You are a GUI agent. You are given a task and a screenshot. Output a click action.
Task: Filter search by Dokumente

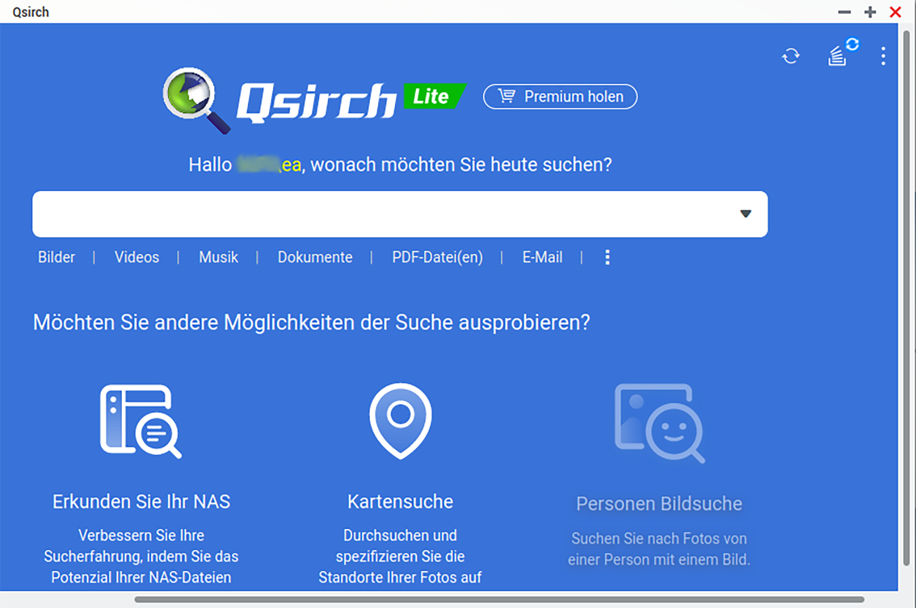click(x=315, y=257)
